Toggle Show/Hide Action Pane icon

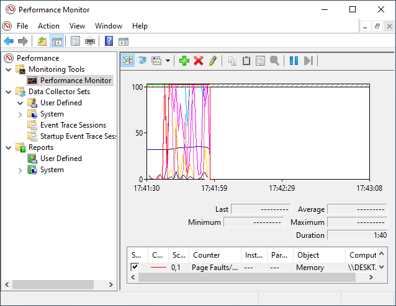124,41
